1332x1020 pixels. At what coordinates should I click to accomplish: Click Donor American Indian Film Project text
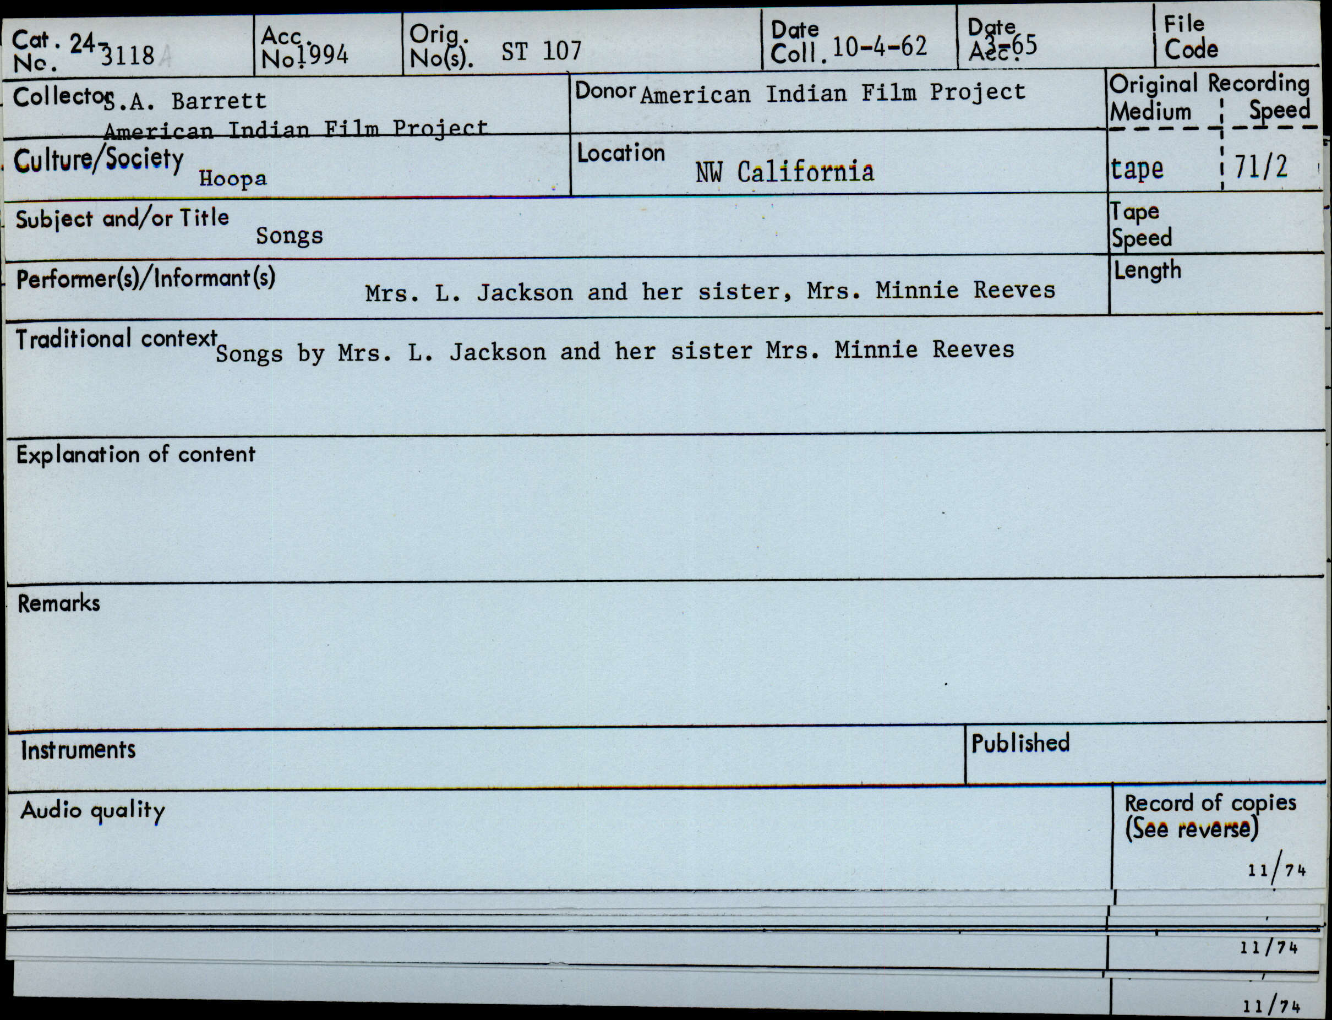pyautogui.click(x=832, y=93)
